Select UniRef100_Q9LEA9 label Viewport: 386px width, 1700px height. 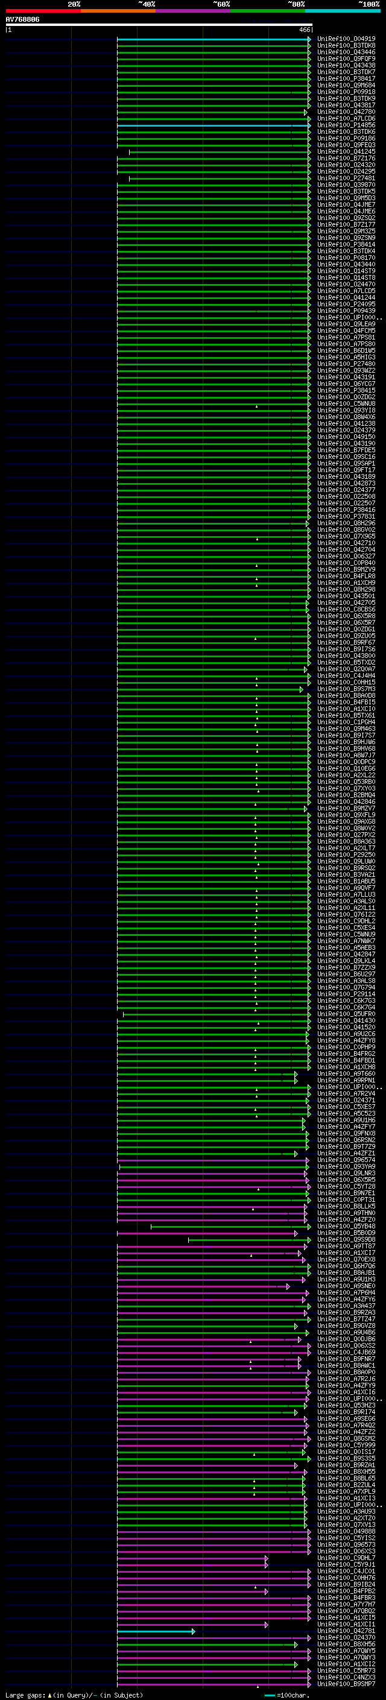coord(346,324)
